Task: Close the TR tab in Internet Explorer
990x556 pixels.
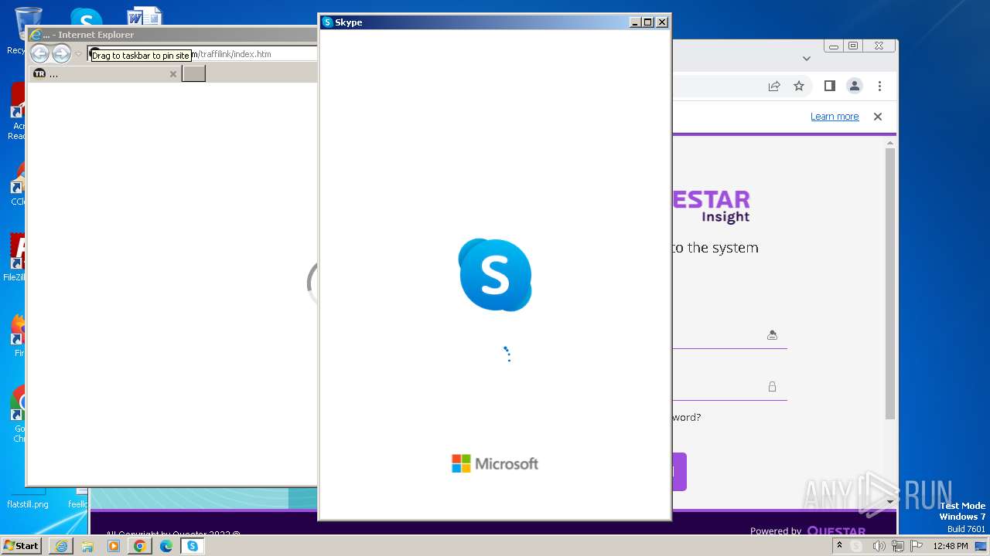Action: pyautogui.click(x=173, y=74)
